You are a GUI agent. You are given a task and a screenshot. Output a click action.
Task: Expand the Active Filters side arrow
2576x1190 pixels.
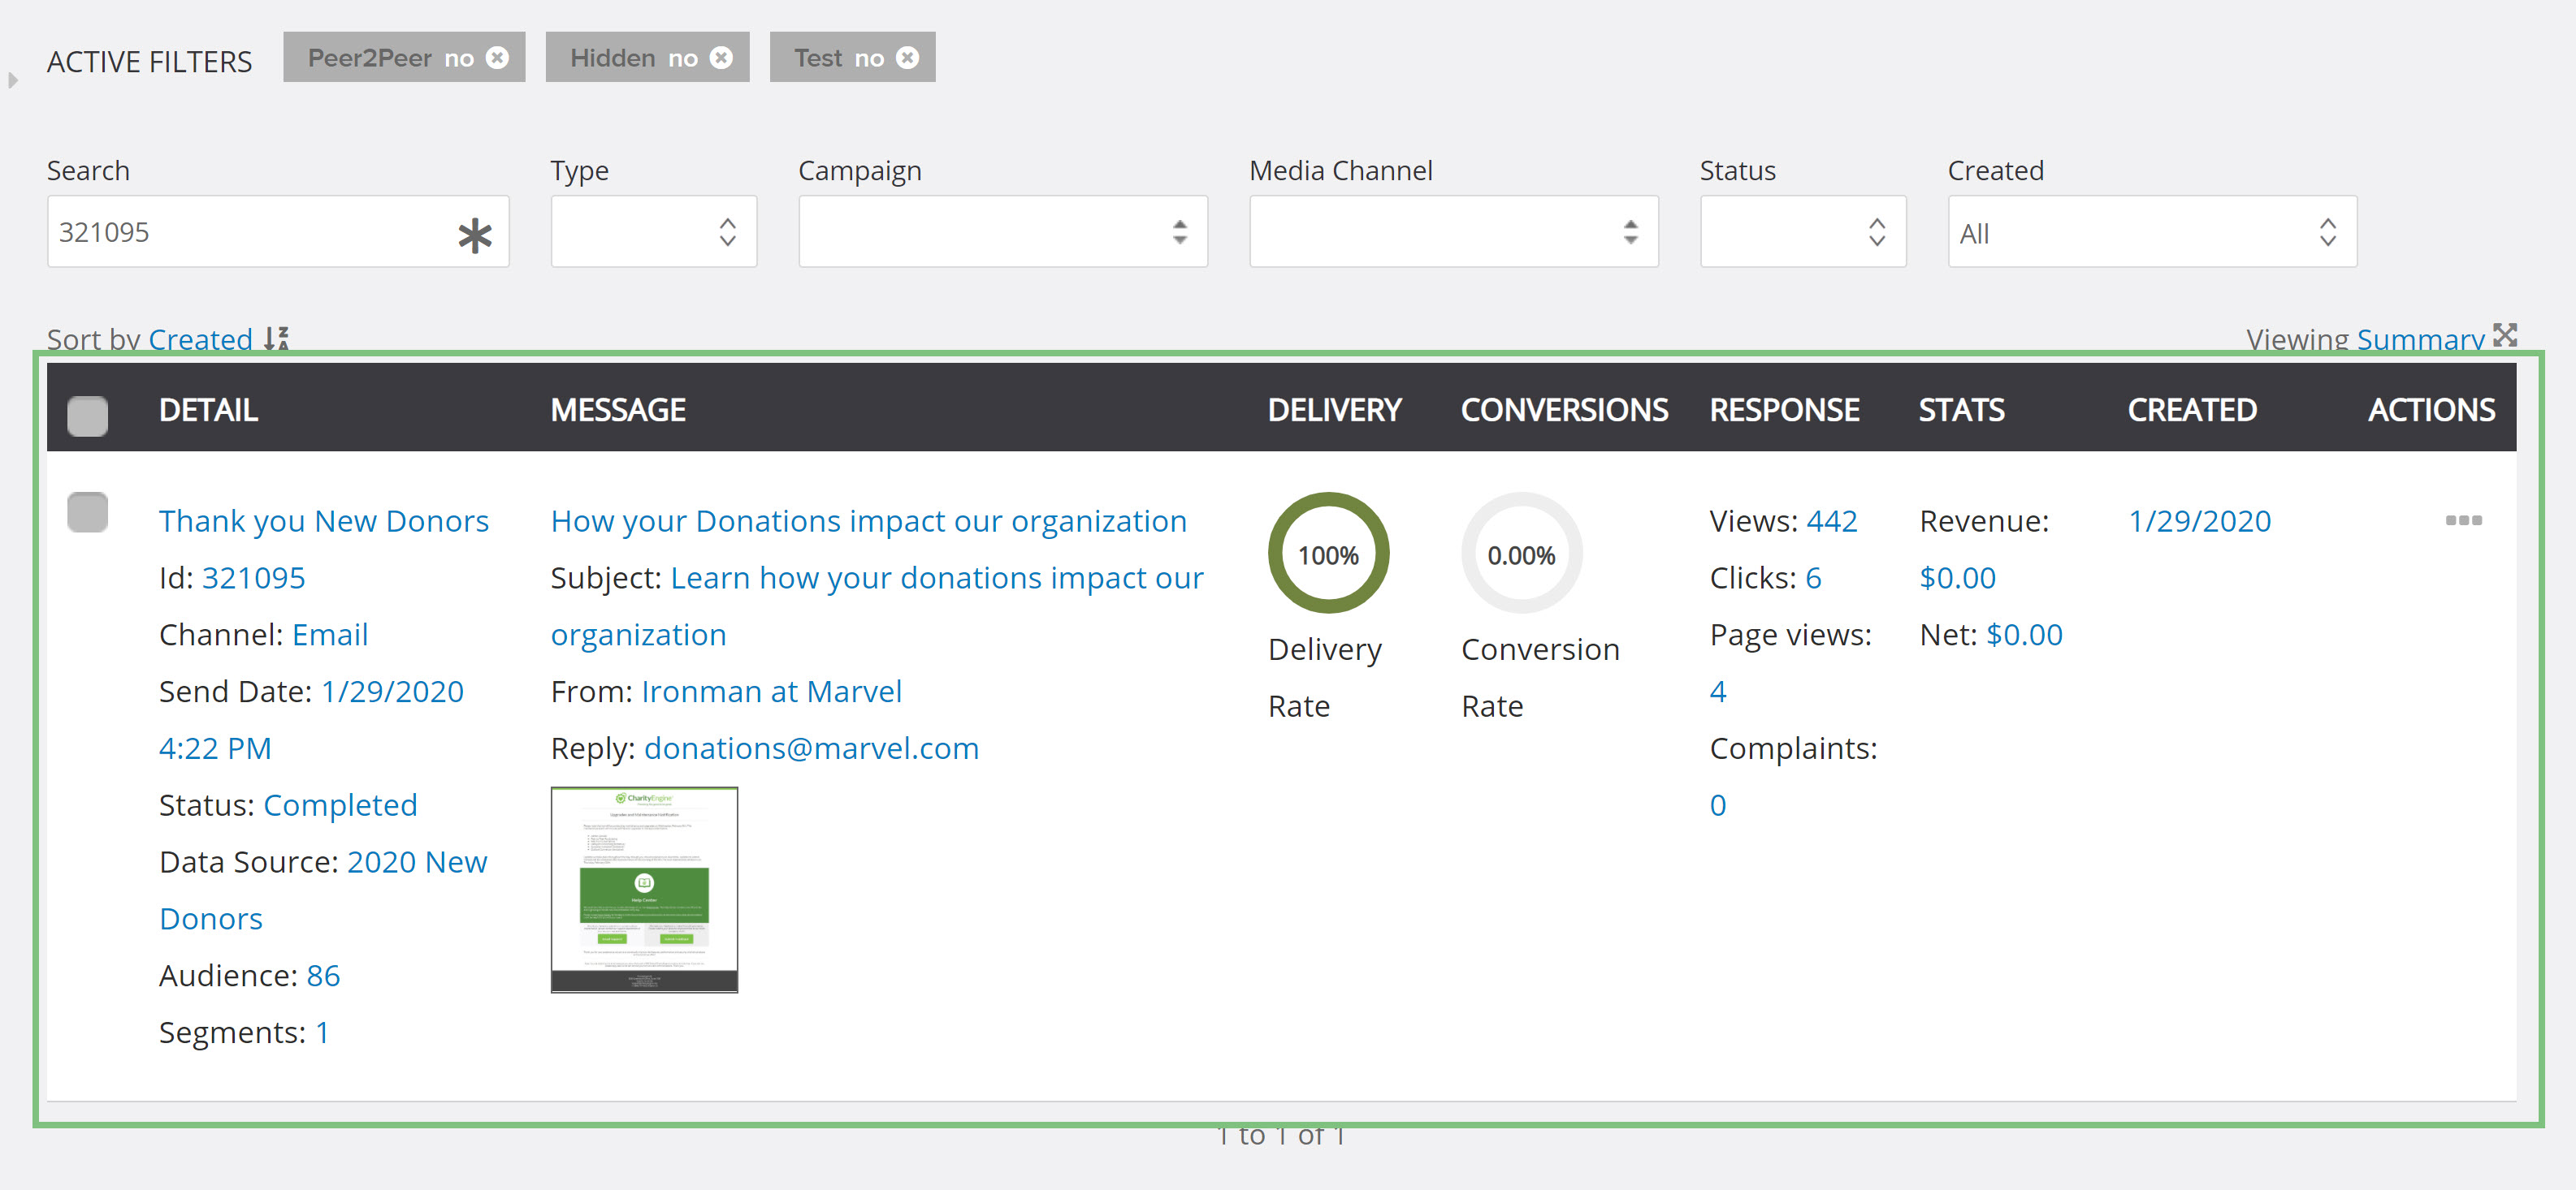13,80
